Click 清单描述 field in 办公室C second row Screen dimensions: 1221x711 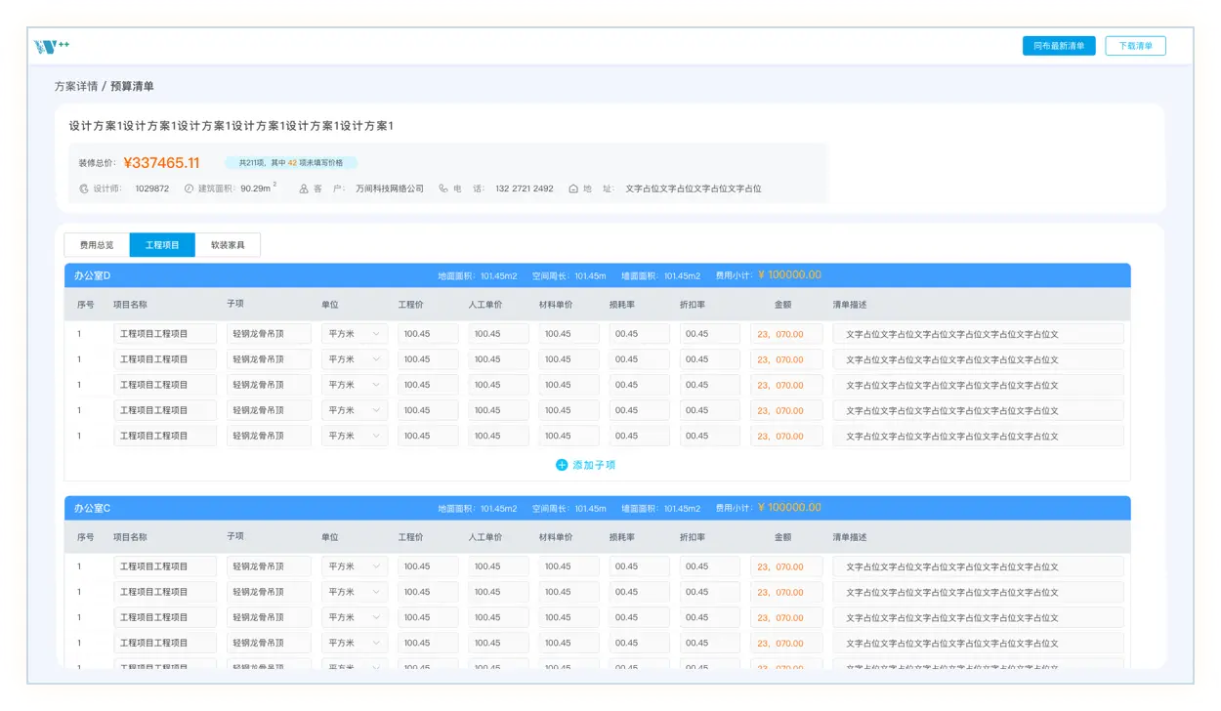click(x=978, y=592)
